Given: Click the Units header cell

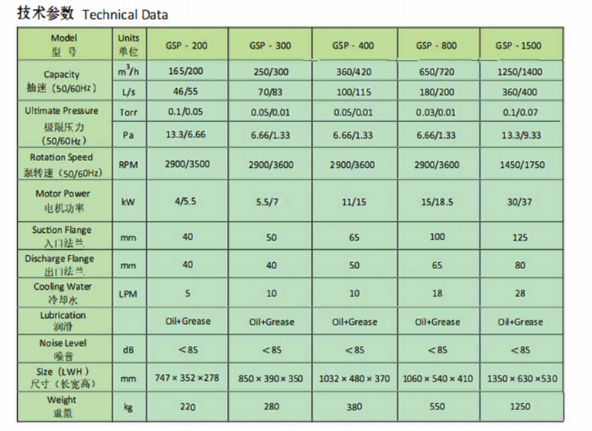Looking at the screenshot, I should pos(129,44).
